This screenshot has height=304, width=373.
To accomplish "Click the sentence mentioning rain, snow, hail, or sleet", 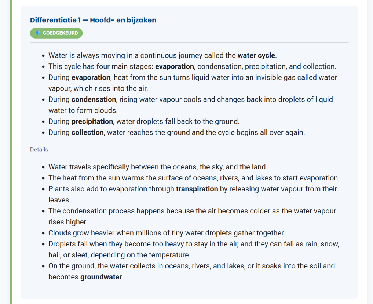I will (x=194, y=249).
